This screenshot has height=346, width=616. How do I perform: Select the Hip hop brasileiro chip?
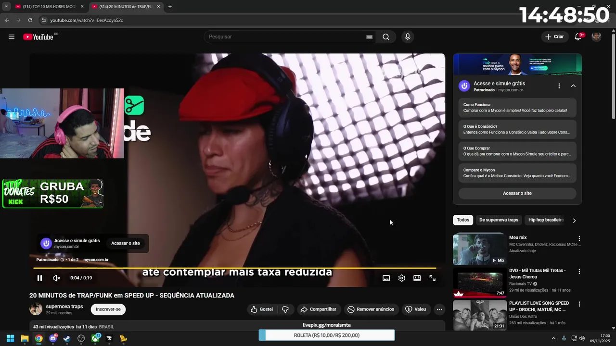(546, 220)
